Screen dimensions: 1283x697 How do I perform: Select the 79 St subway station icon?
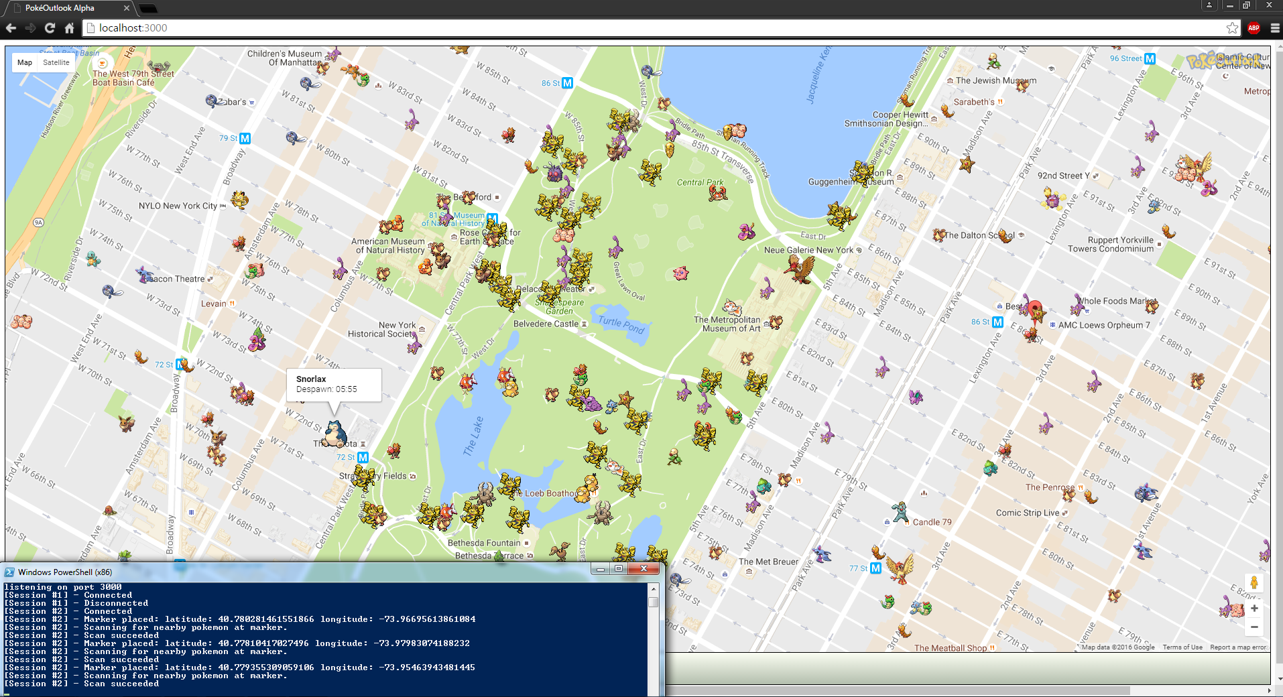245,138
